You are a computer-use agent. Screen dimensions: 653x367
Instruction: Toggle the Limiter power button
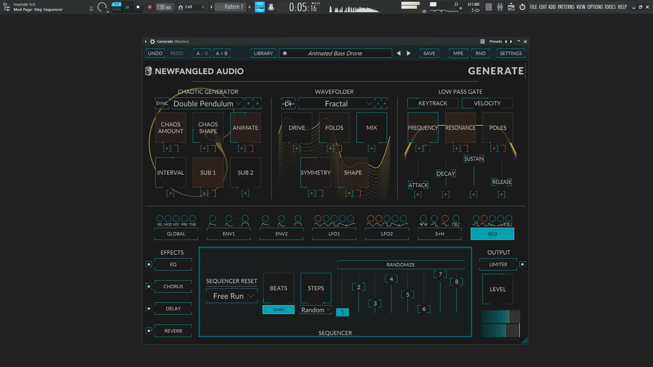click(x=522, y=264)
